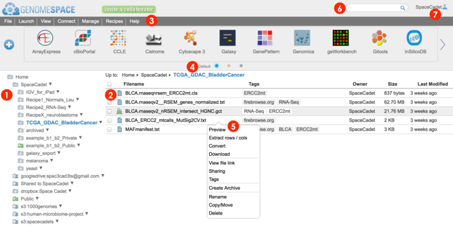The image size is (453, 226).
Task: Select the blue toolbar page dot
Action: (x=217, y=66)
